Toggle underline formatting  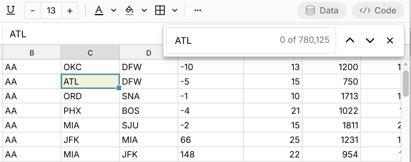10,10
